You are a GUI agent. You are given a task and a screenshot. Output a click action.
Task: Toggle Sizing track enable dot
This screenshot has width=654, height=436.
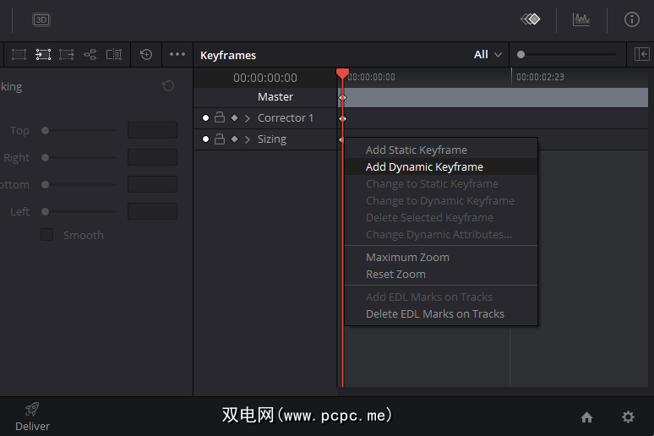[205, 139]
